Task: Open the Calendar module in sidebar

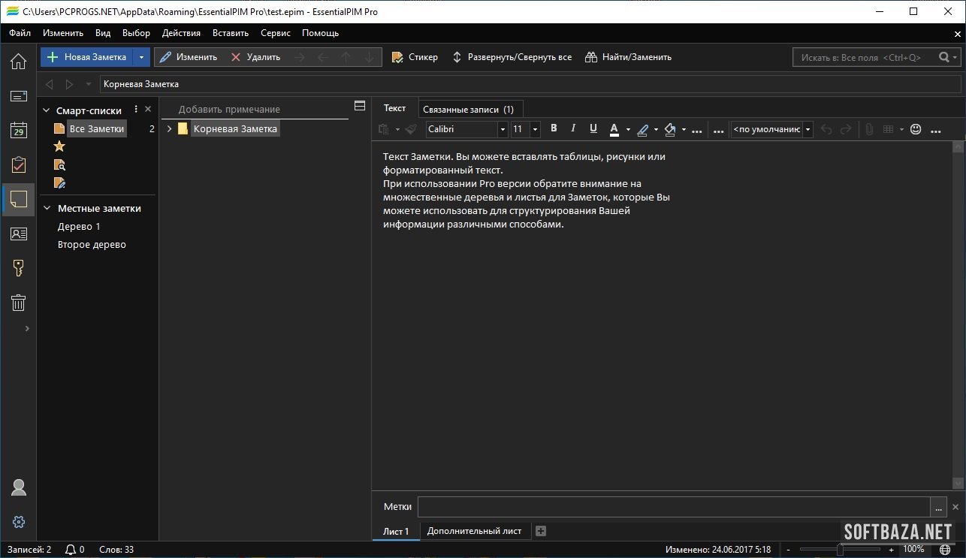Action: coord(18,131)
